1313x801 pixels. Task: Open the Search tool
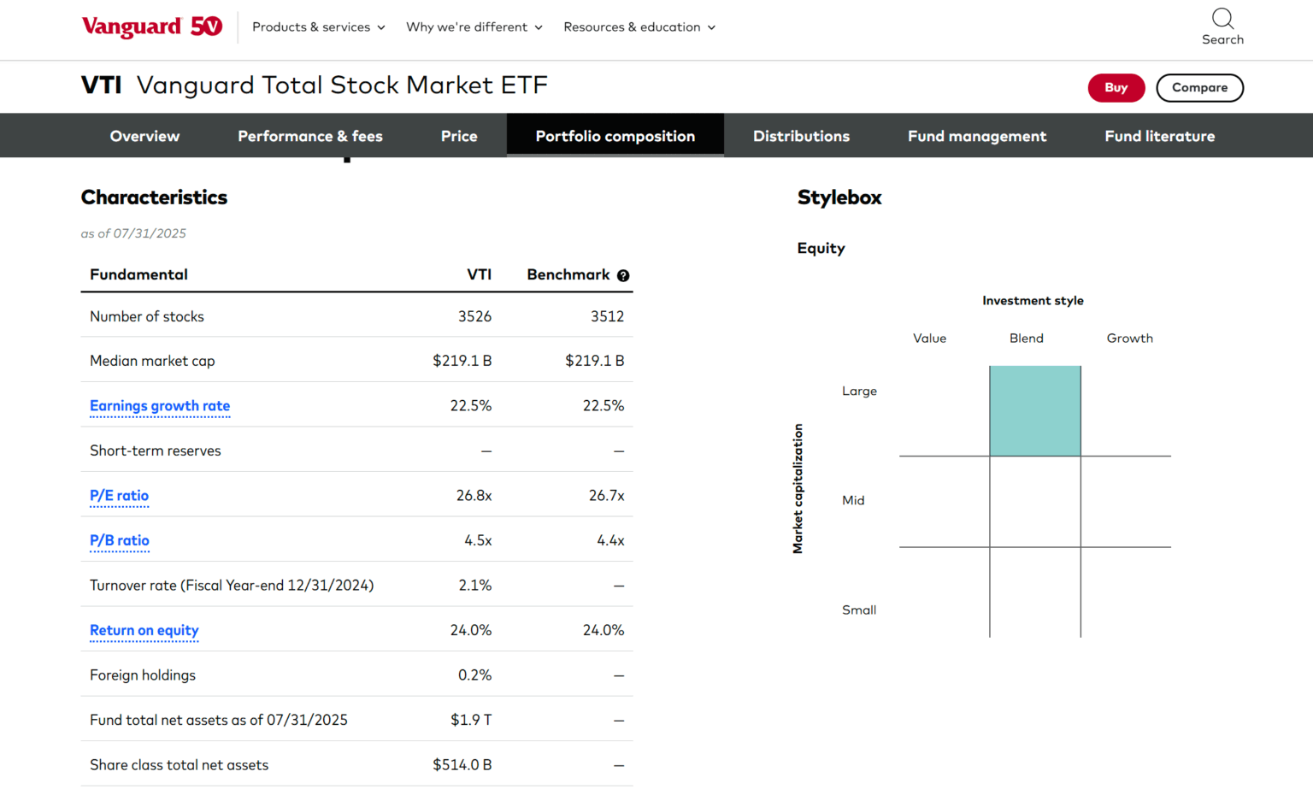(1222, 26)
